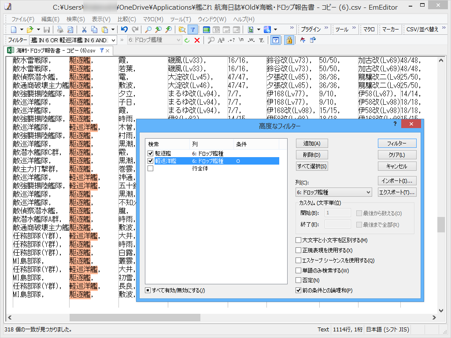Viewport: 451px width, 338px height.
Task: Click the インポート(I)... button
Action: coord(397,181)
